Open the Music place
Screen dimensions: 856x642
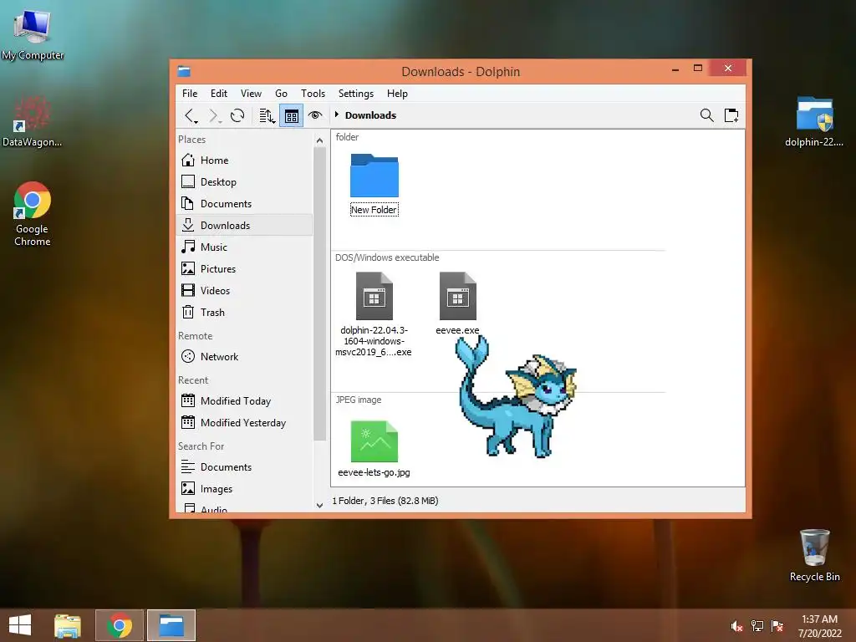click(x=244, y=247)
